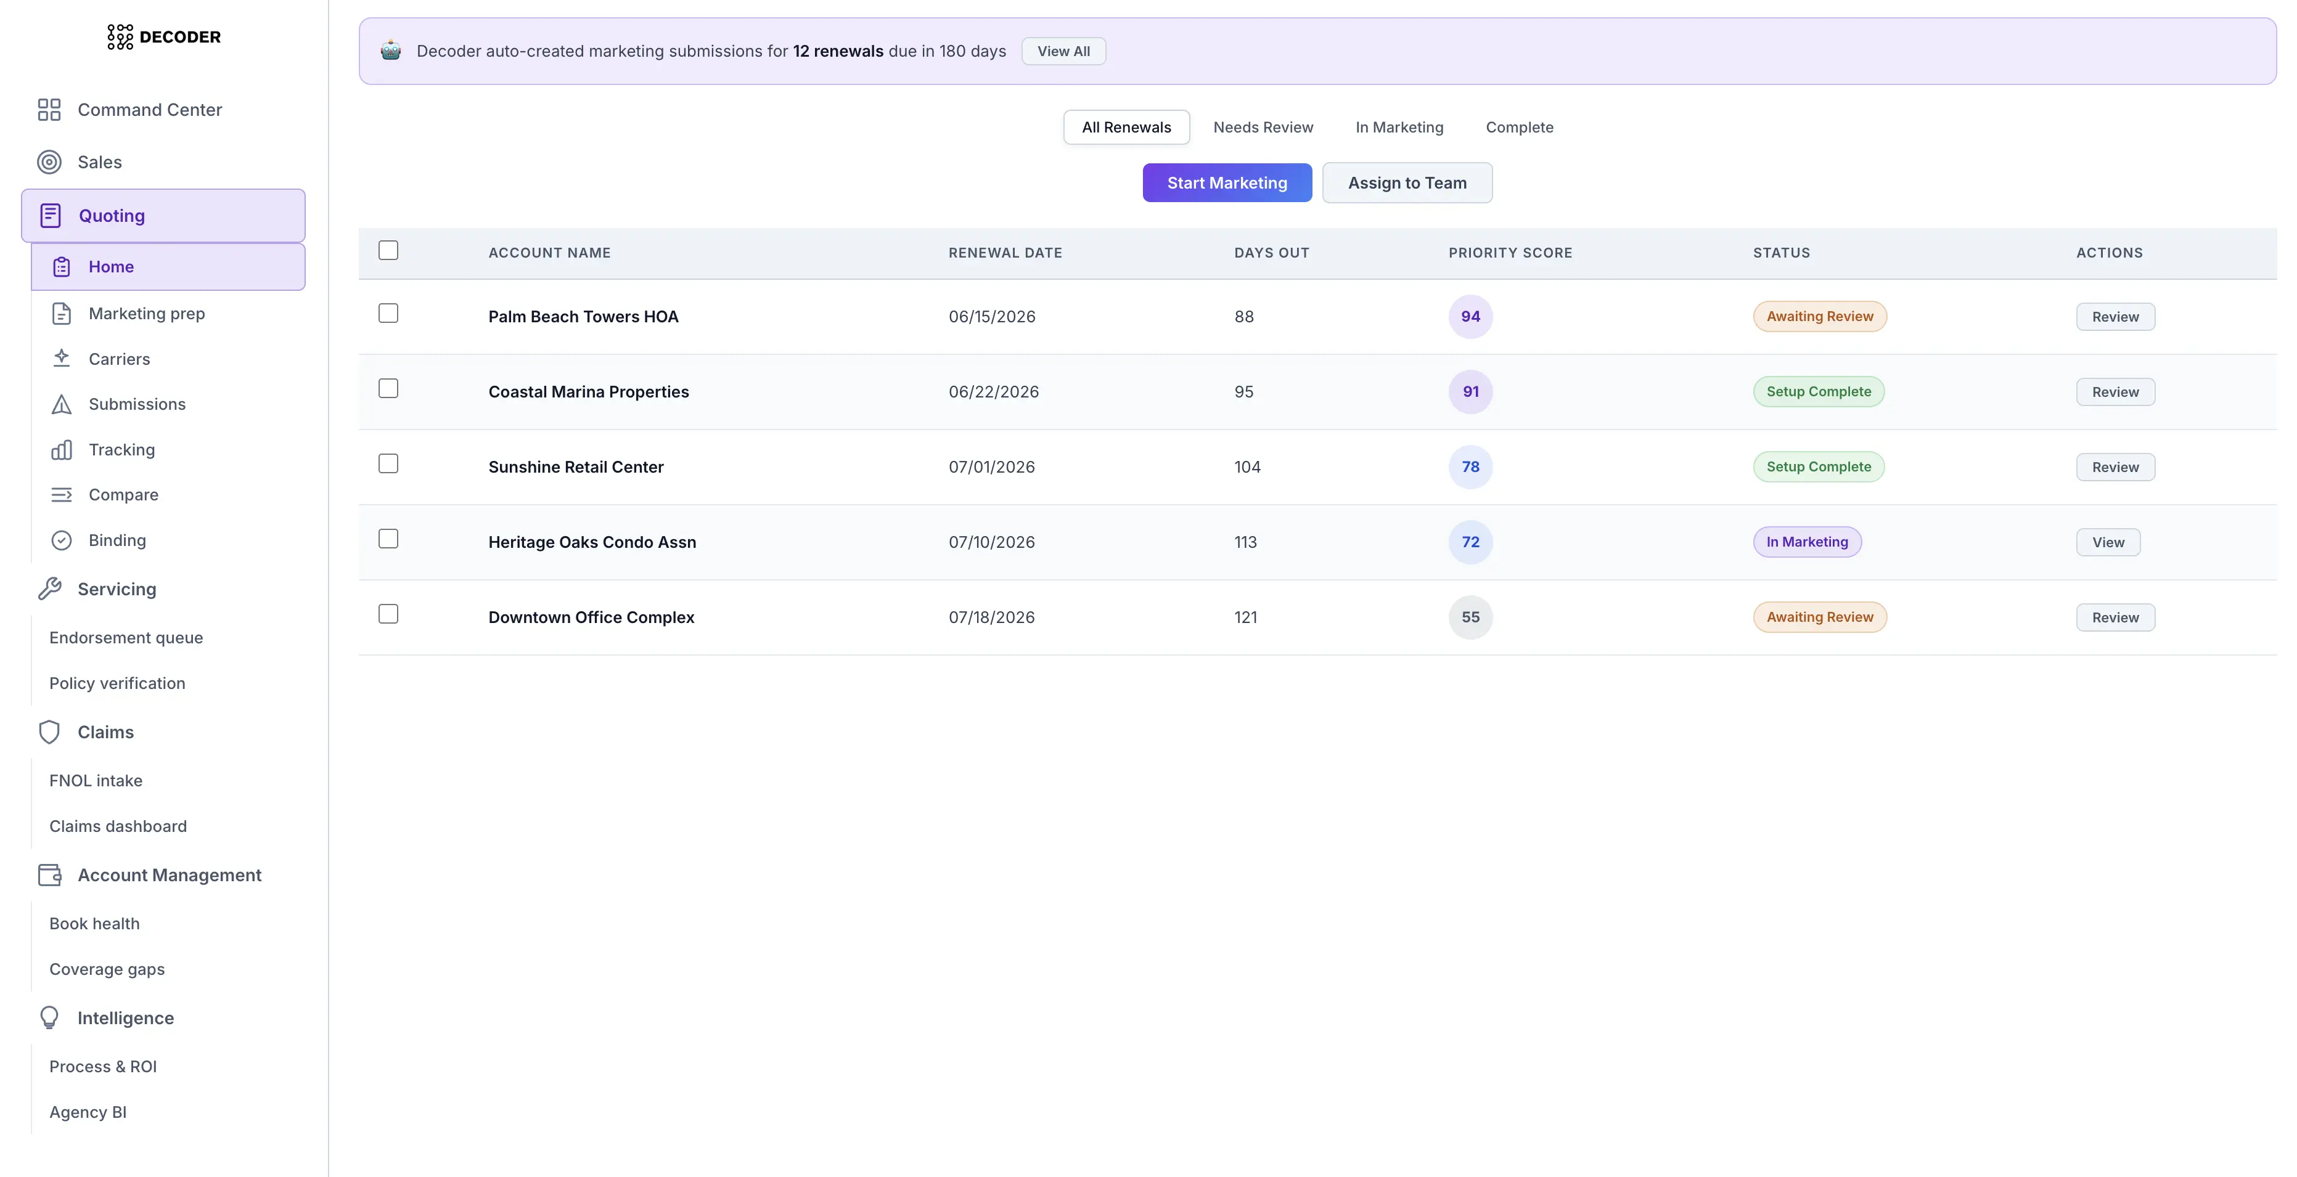Image resolution: width=2297 pixels, height=1177 pixels.
Task: Click the Decoder logo icon
Action: point(120,36)
